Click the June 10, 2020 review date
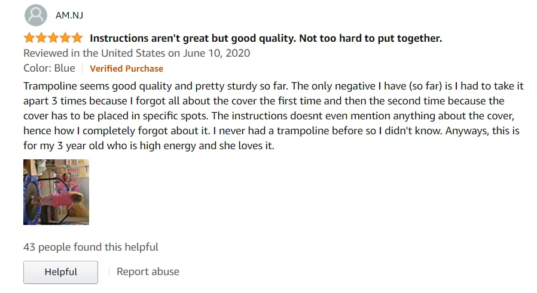 (x=216, y=53)
